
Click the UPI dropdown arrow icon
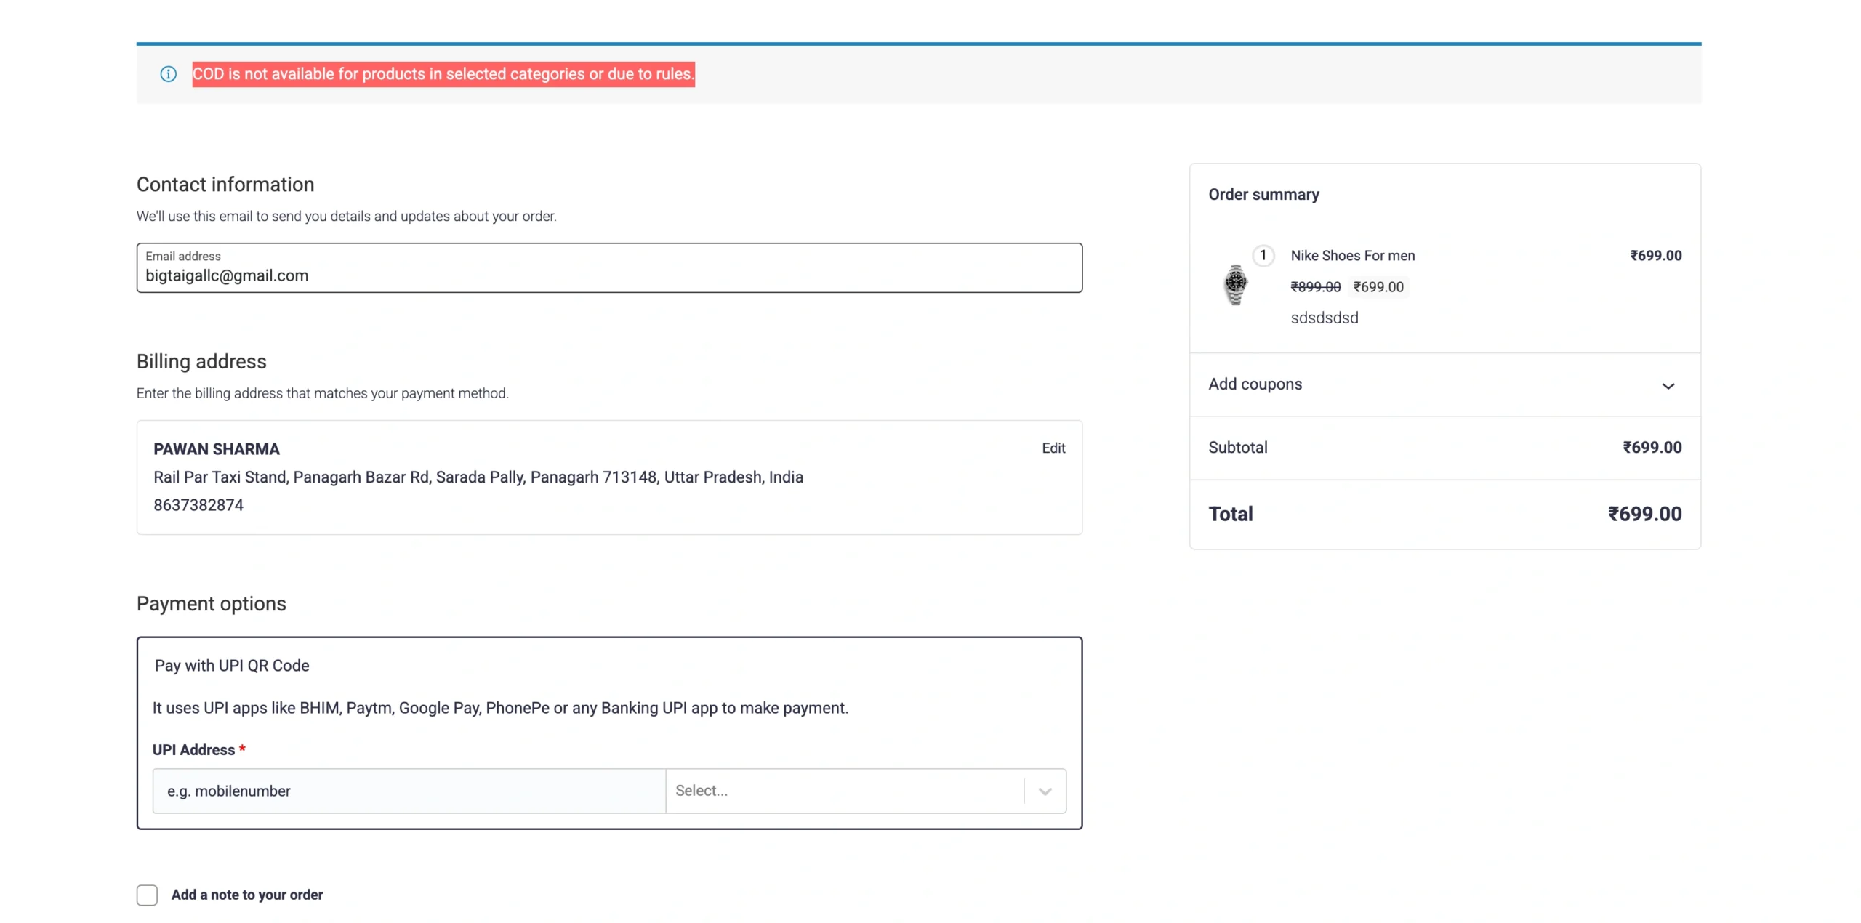1044,791
